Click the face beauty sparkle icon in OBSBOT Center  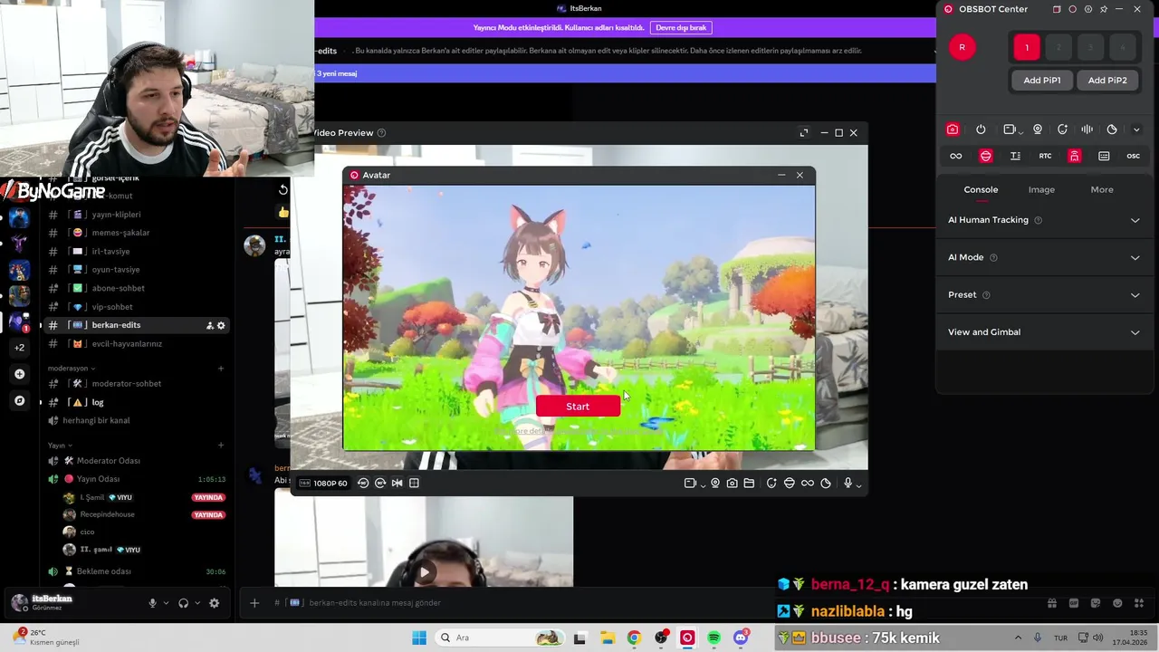[x=1062, y=129]
